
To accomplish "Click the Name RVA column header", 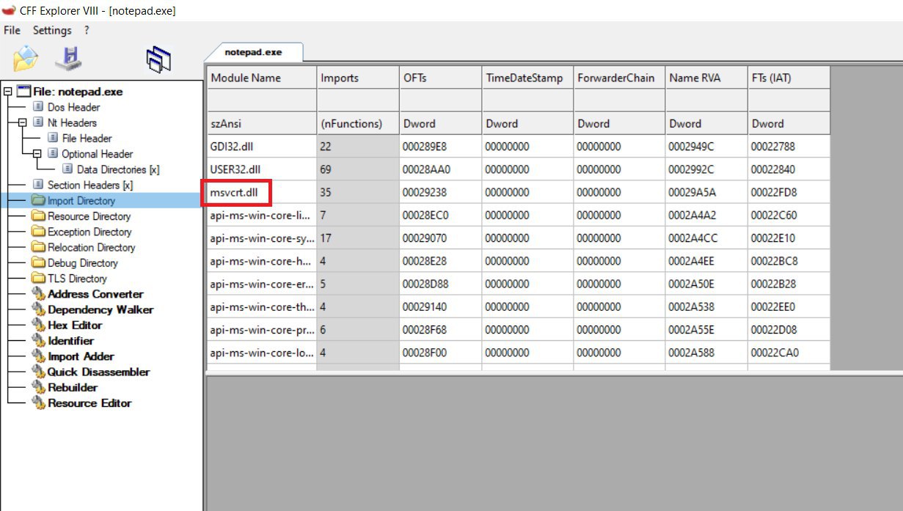I will 706,78.
